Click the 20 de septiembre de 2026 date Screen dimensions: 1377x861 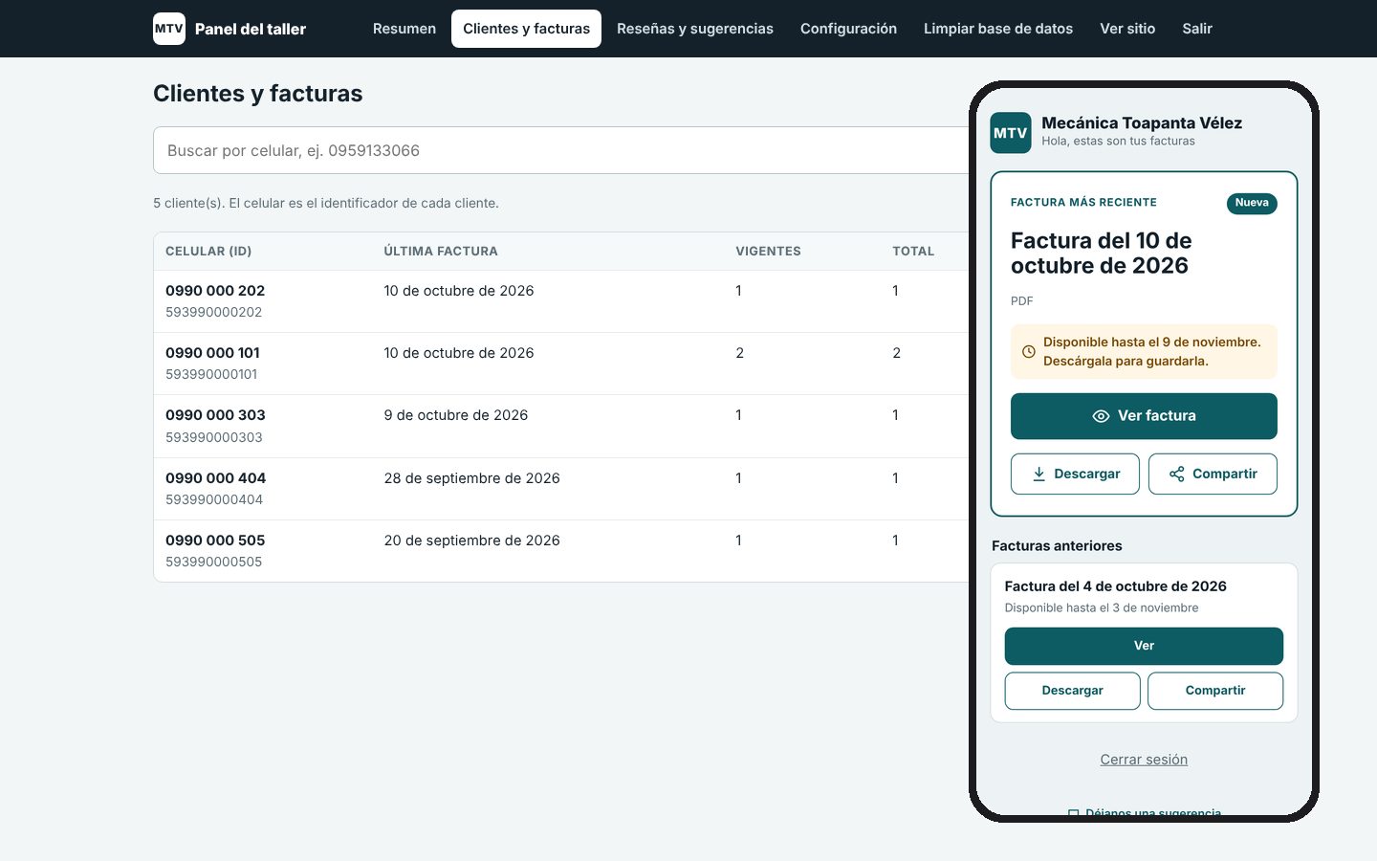click(472, 541)
